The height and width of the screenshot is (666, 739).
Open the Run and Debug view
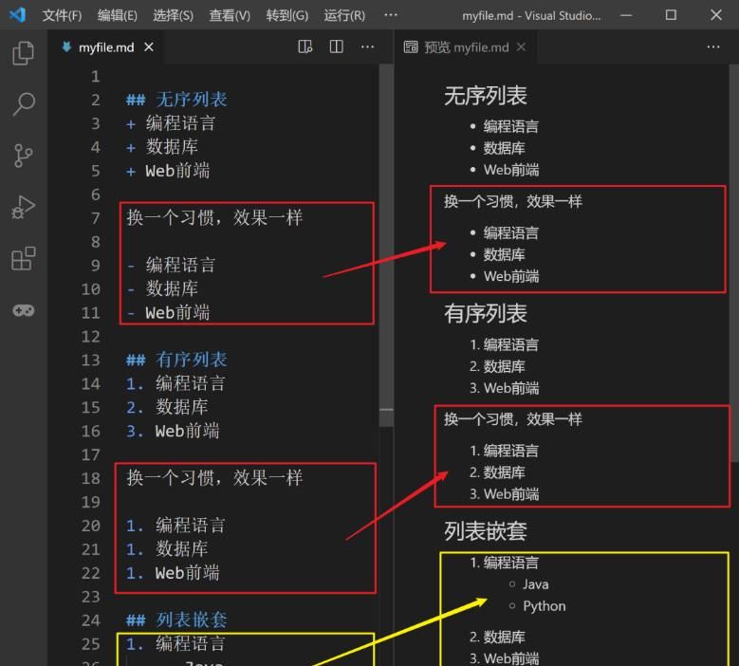pyautogui.click(x=23, y=207)
